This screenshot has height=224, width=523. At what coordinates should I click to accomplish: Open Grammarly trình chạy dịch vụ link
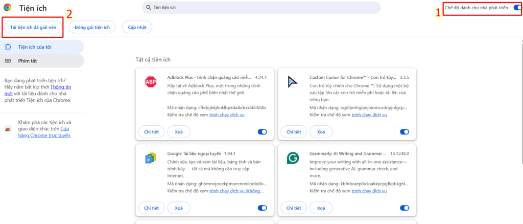click(369, 191)
